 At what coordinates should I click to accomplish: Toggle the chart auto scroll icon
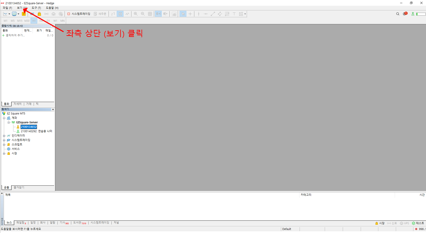pyautogui.click(x=158, y=14)
